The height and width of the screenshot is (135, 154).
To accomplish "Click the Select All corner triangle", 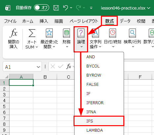I will [7, 77].
